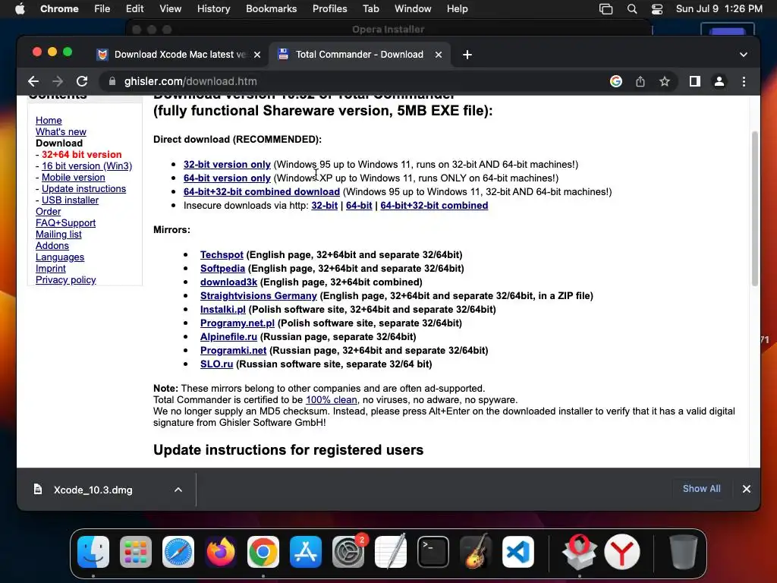This screenshot has width=777, height=583.
Task: Open Privacy policy sidebar link
Action: pos(65,280)
